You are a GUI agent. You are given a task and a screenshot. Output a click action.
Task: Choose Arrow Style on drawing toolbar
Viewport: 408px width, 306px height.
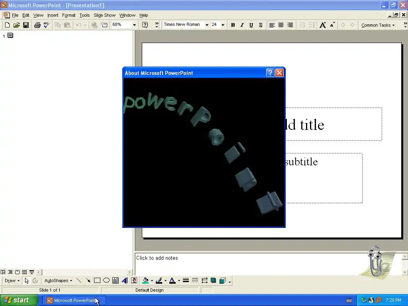(204, 280)
